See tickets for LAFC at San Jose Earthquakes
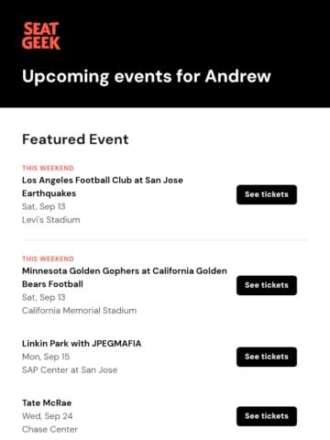Viewport: 330px width, 440px height. pos(267,194)
